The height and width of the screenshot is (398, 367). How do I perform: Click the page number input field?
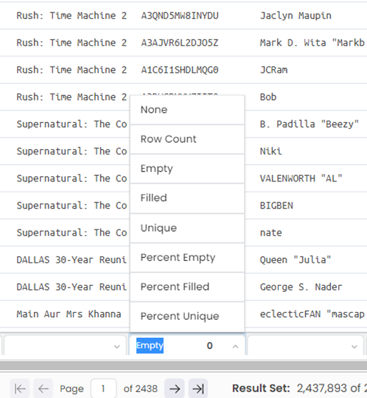pos(104,388)
